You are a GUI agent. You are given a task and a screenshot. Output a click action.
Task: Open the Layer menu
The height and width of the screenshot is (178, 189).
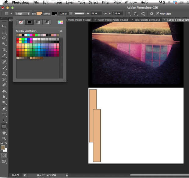70,2
